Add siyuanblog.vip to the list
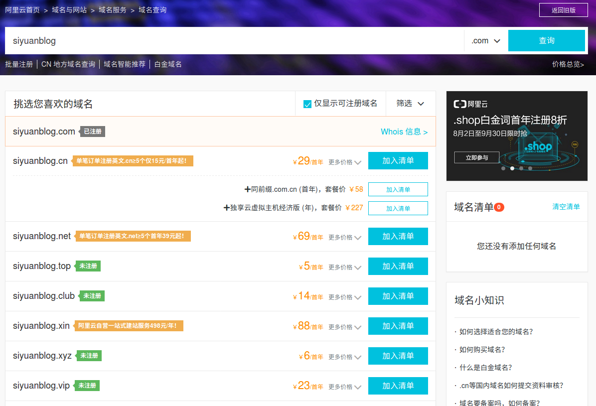The height and width of the screenshot is (406, 596). 398,386
